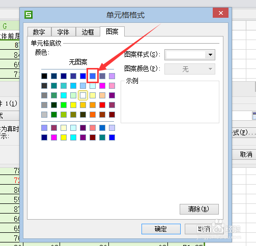256x246 pixels.
Task: Confirm the dialog with 确定
Action: tap(161, 229)
